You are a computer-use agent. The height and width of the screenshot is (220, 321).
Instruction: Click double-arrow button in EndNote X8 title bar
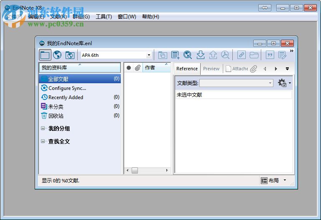(x=265, y=8)
